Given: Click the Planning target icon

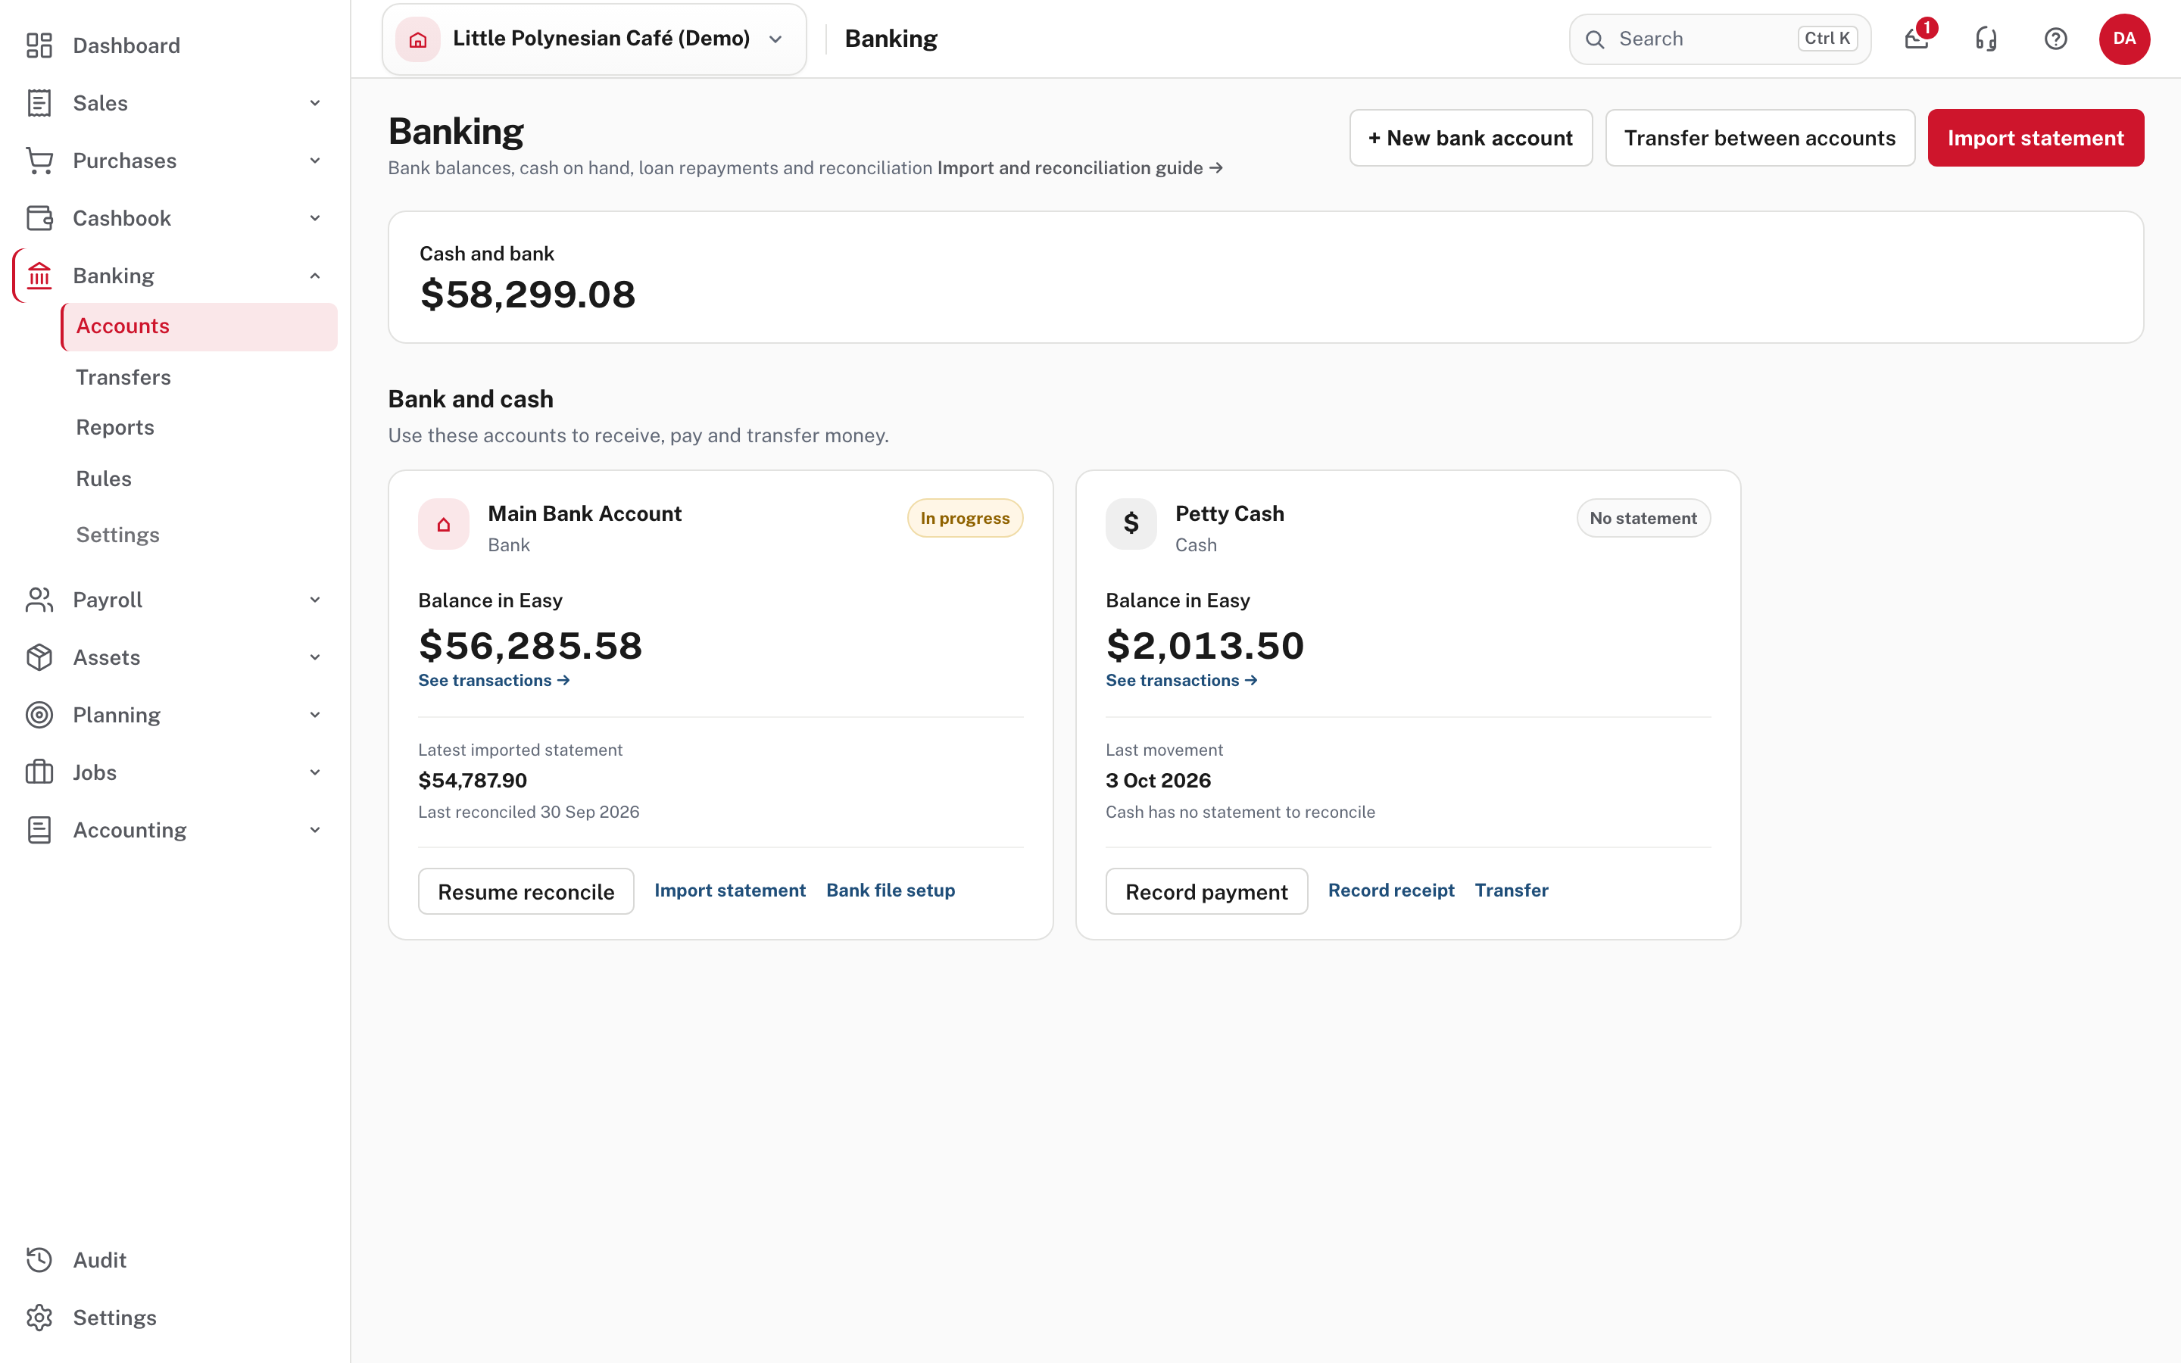Looking at the screenshot, I should tap(39, 715).
